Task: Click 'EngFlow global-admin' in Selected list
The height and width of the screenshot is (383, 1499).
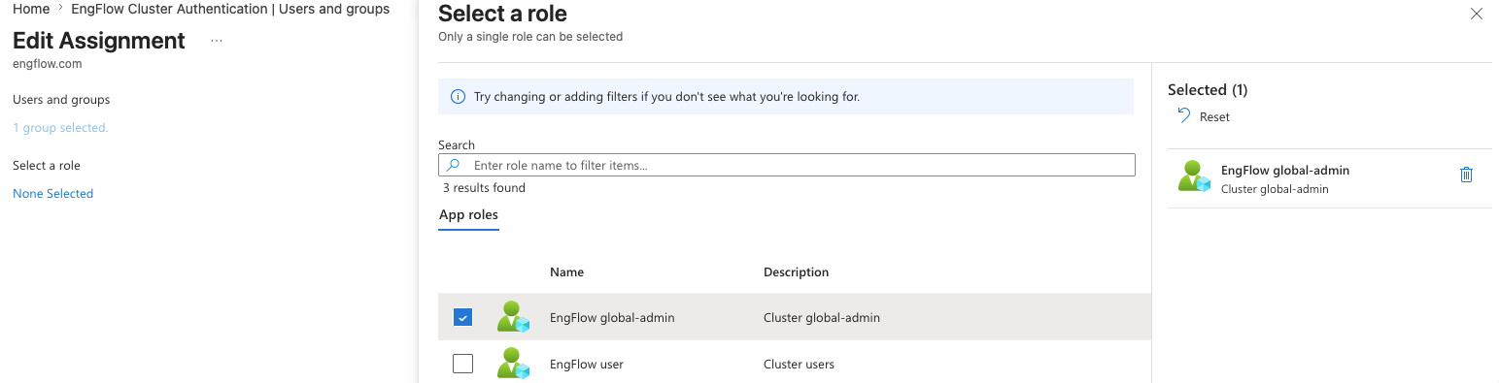Action: point(1285,170)
